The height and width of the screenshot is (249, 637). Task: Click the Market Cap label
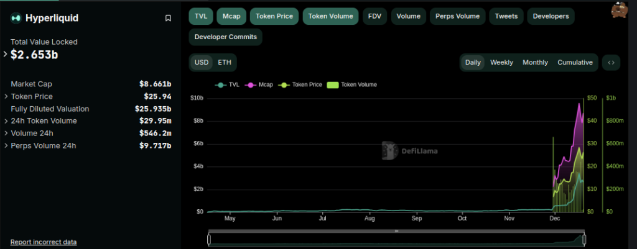31,84
